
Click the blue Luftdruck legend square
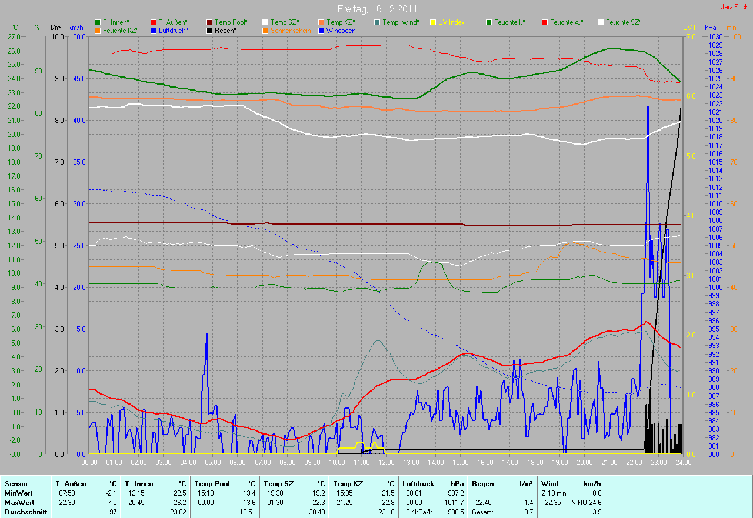click(x=154, y=30)
